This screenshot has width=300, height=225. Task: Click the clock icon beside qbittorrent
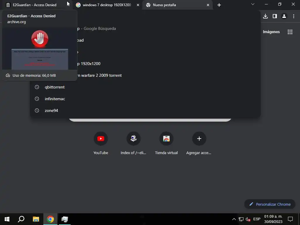click(37, 87)
